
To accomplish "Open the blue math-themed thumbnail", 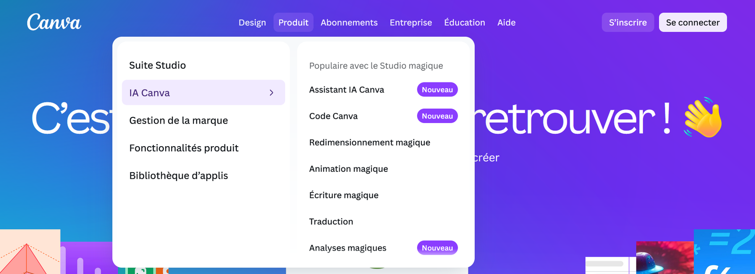I will click(x=724, y=252).
